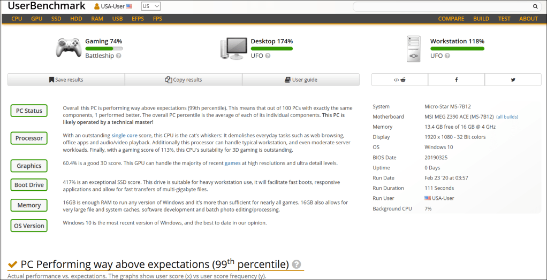Click the Workstation tower icon
Screen dimensions: 547x280
pos(413,48)
